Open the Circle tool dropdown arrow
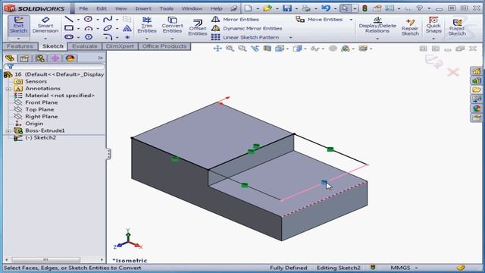The height and width of the screenshot is (273, 485). pos(98,20)
